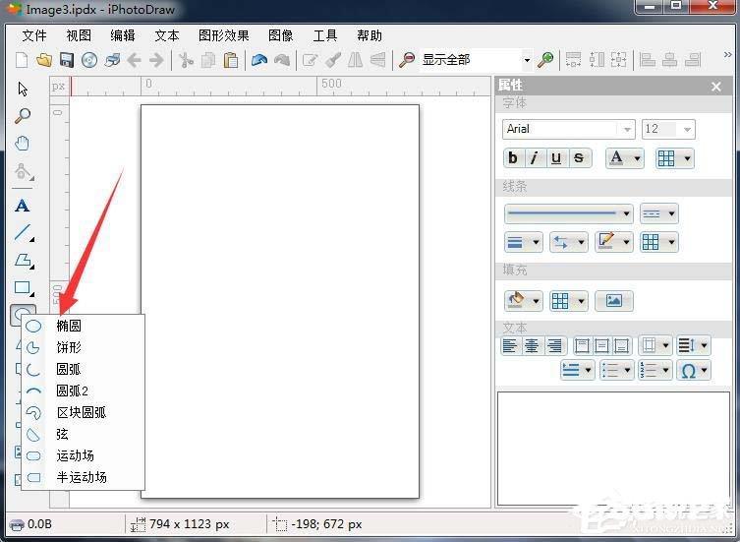The width and height of the screenshot is (740, 542).
Task: Choose 圆弧2 from the shape popup
Action: pyautogui.click(x=84, y=391)
